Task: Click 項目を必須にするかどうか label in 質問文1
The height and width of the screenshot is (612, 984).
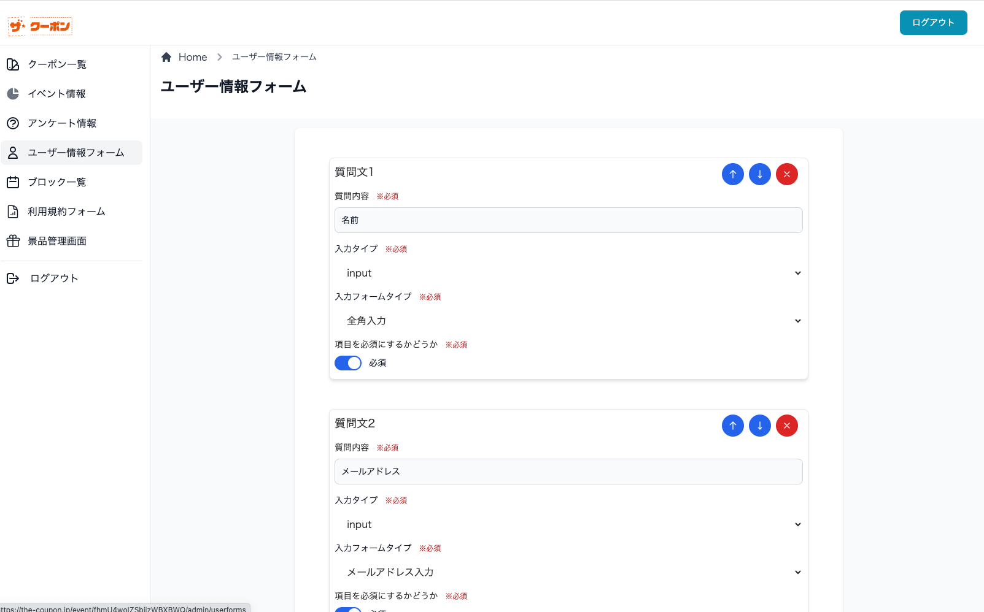Action: point(386,345)
